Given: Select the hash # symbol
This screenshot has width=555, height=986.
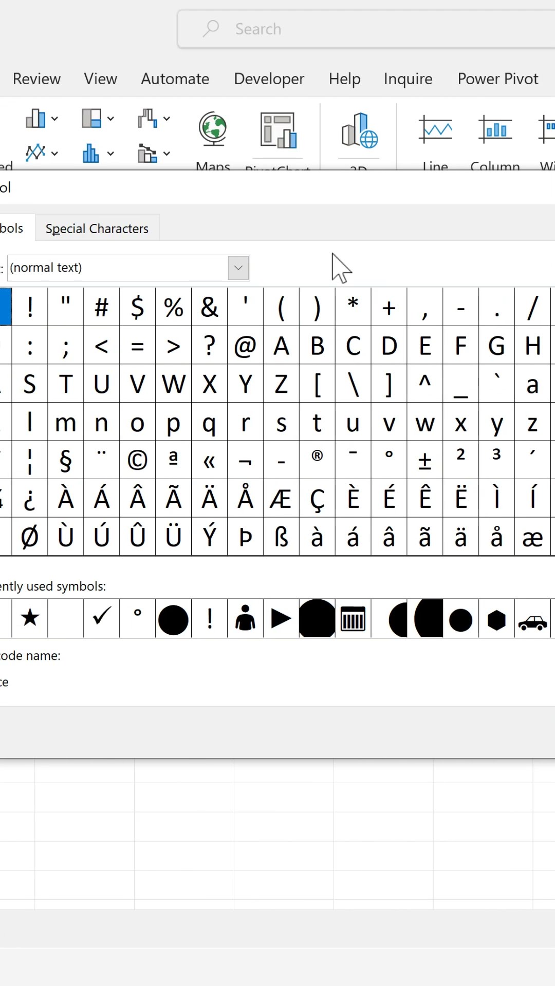Looking at the screenshot, I should point(102,307).
